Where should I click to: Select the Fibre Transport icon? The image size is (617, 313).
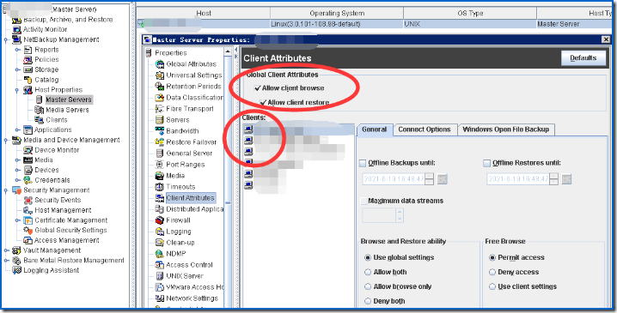pyautogui.click(x=159, y=109)
